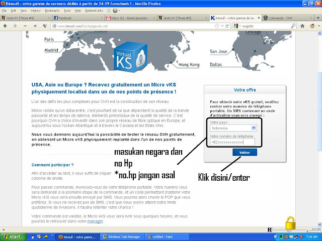Open the File menu
The height and width of the screenshot is (241, 322).
pos(4,11)
